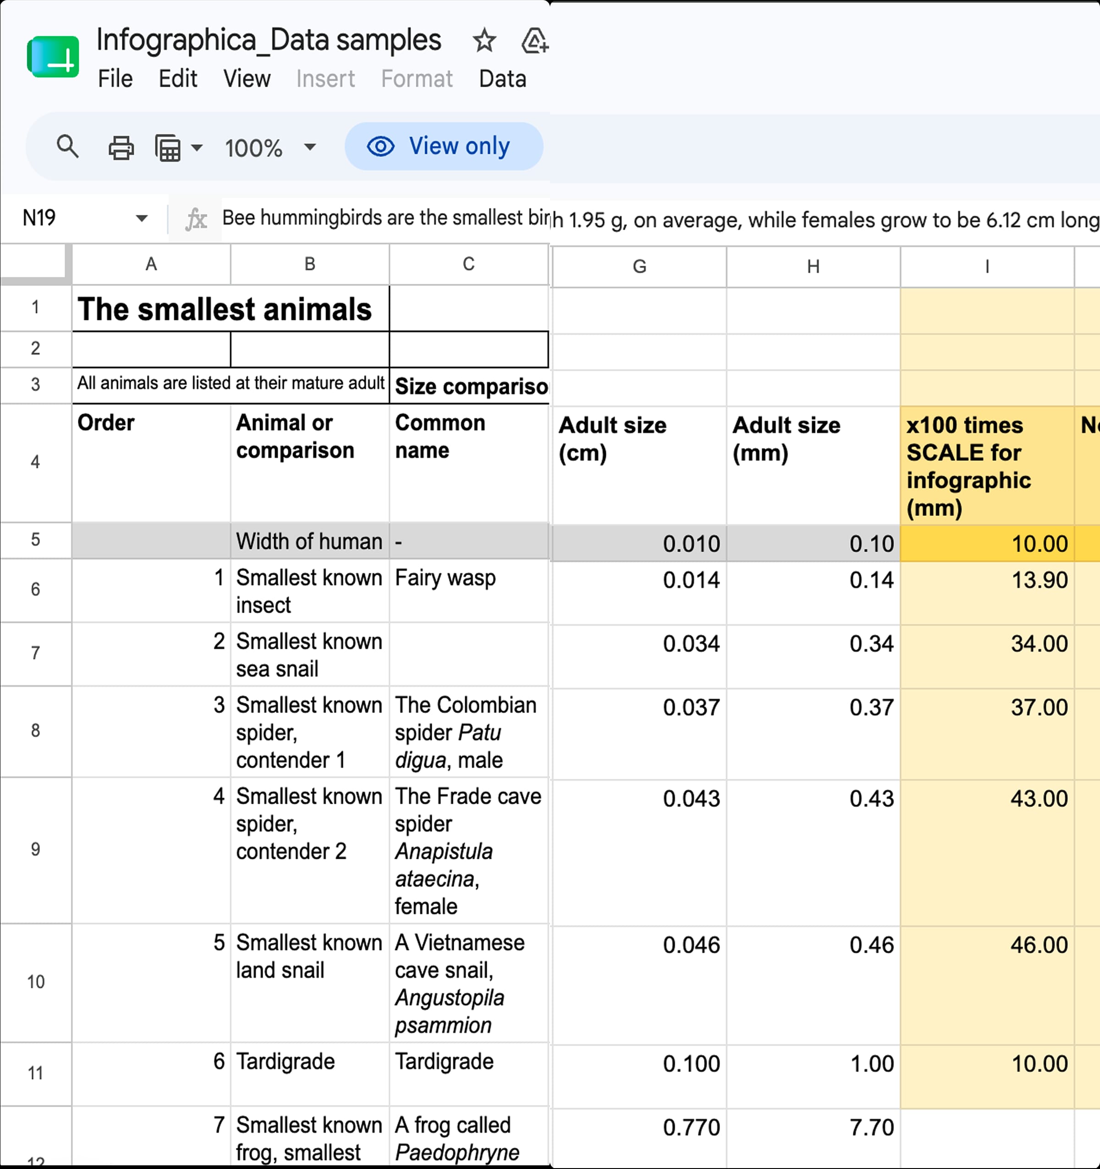Click the View only button
The height and width of the screenshot is (1169, 1100).
[444, 147]
